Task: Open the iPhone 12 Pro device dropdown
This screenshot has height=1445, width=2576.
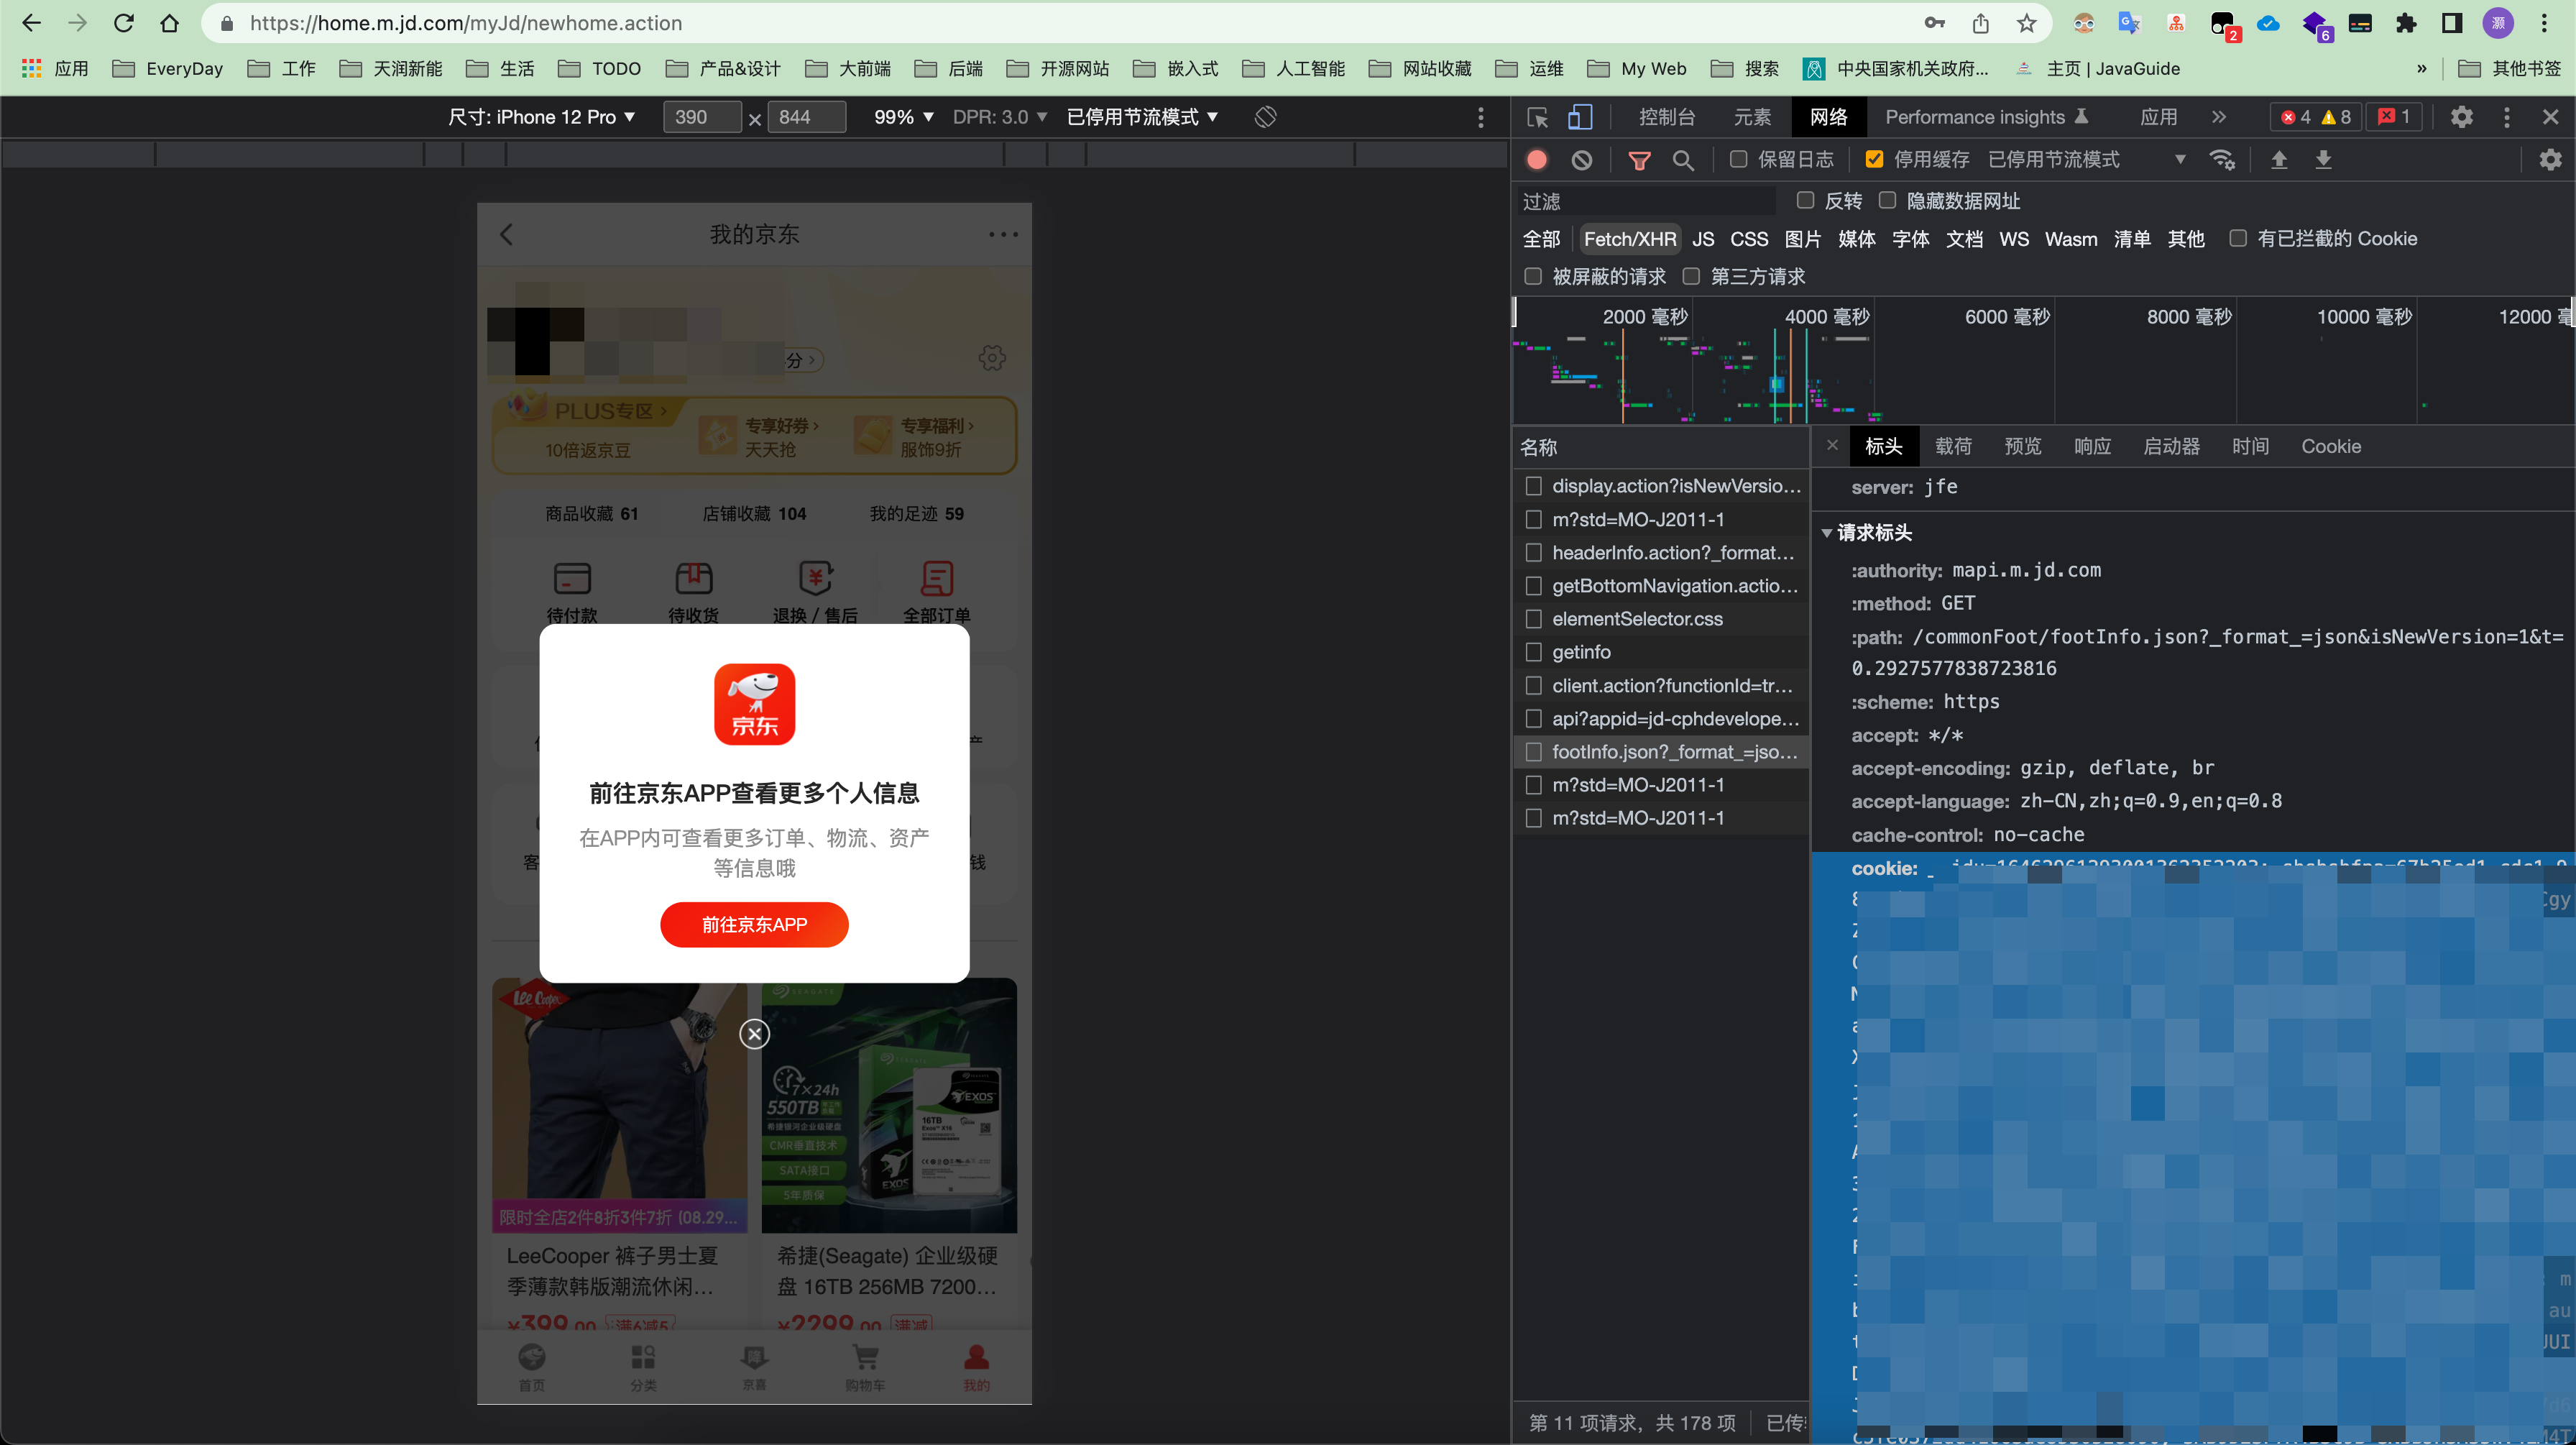Action: point(541,117)
